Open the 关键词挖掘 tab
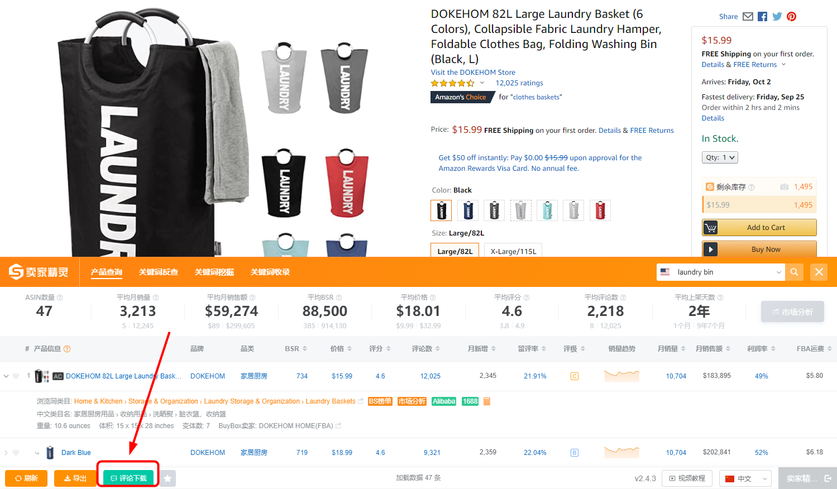Screen dimensions: 837x489 click(214, 272)
